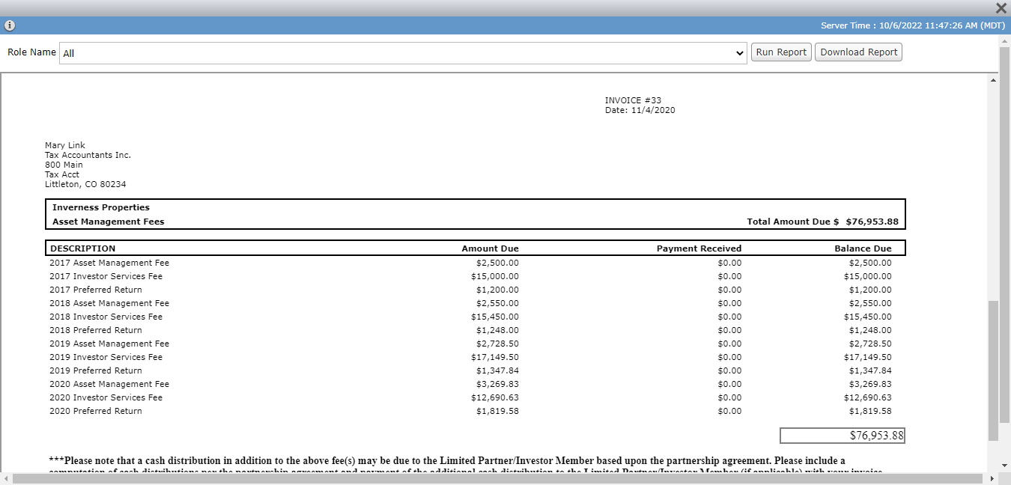Click the Date: 11/4/2020 text
Image resolution: width=1011 pixels, height=485 pixels.
tap(640, 110)
